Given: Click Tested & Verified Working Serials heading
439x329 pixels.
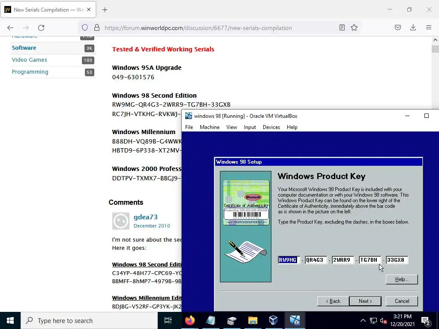Looking at the screenshot, I should [x=163, y=49].
